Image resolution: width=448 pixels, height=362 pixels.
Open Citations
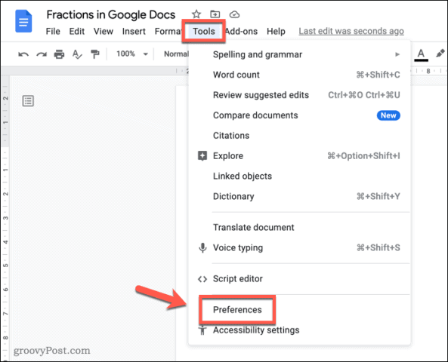(x=299, y=136)
